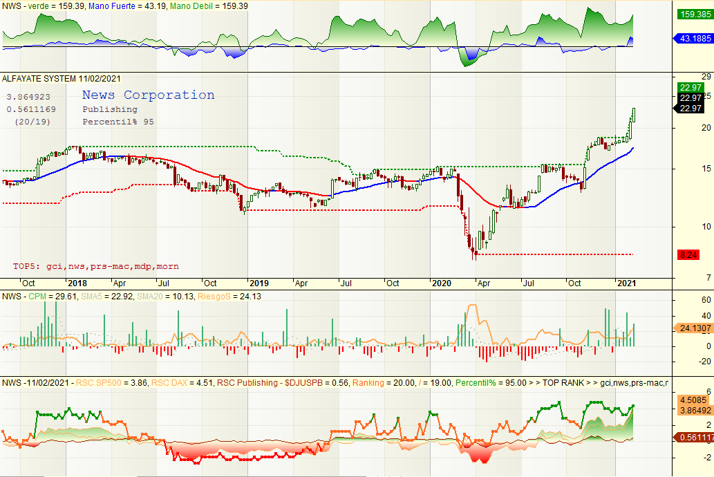Click the brown 0.561117 value label
Viewport: 714px width, 477px height.
point(694,438)
